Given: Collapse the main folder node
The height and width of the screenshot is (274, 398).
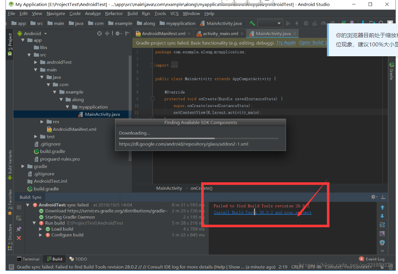Looking at the screenshot, I should click(36, 70).
